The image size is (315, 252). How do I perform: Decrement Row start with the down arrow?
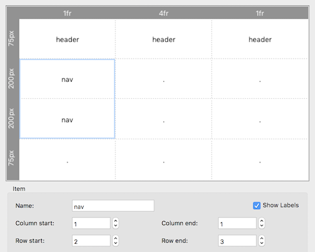click(x=115, y=243)
